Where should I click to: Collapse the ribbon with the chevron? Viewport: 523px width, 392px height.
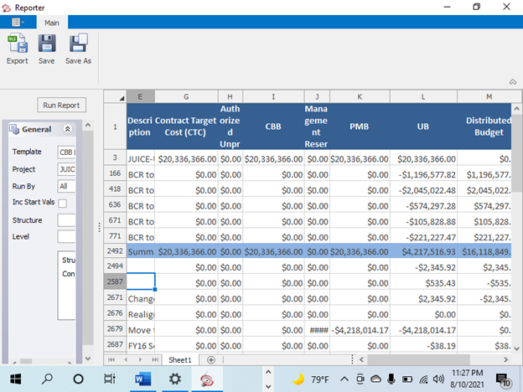(x=513, y=82)
